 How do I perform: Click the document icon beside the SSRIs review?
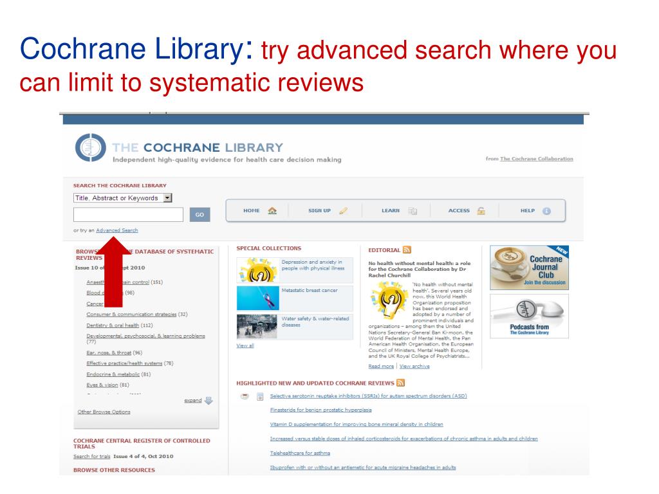260,396
